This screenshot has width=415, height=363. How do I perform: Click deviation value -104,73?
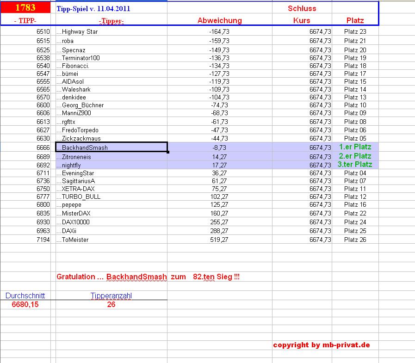219,98
